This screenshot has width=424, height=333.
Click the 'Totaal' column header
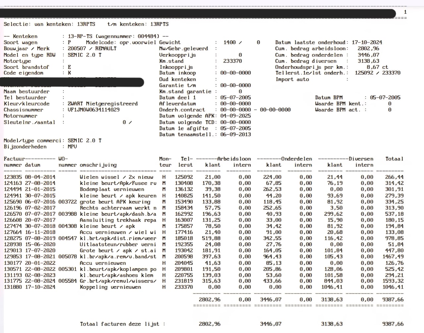394,159
